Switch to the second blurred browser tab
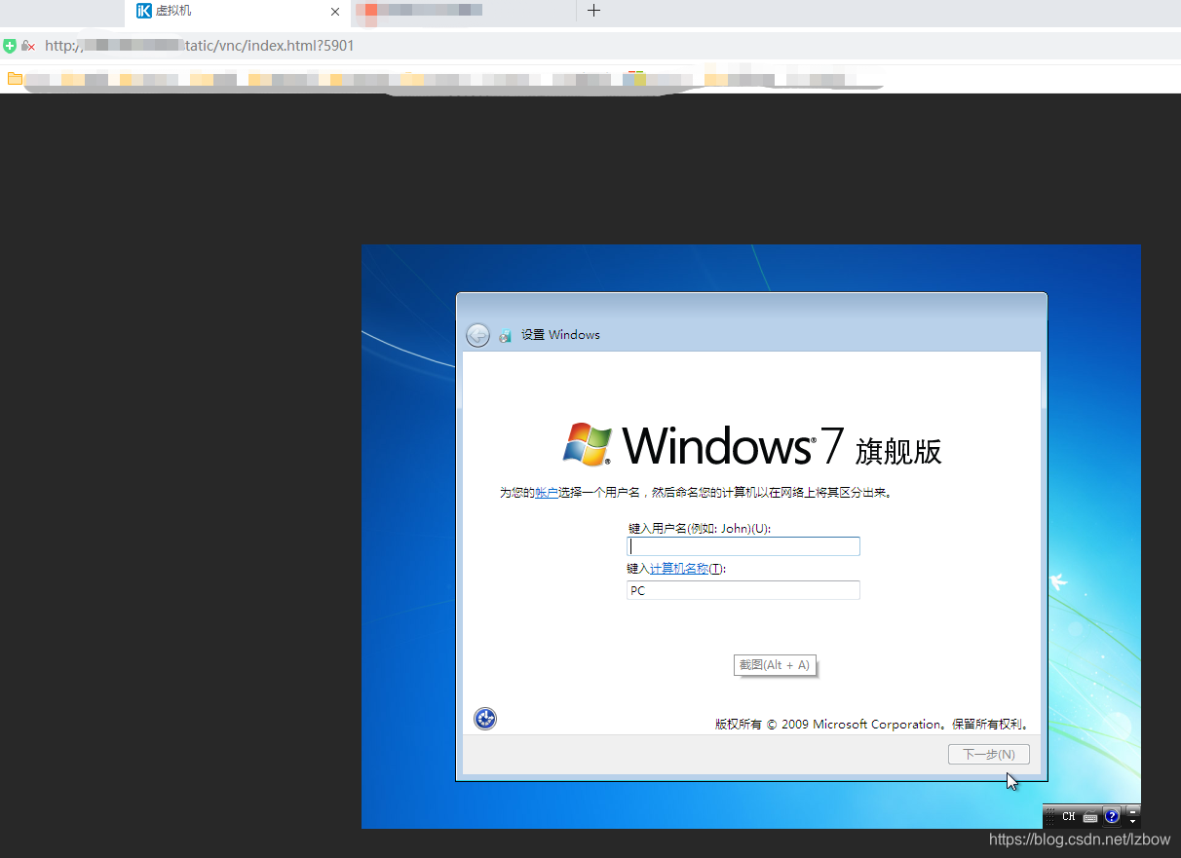Screen dimensions: 1181x858 [x=463, y=11]
